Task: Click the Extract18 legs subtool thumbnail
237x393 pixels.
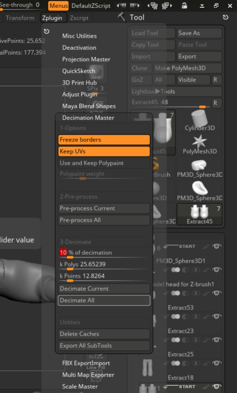Action: (147, 368)
